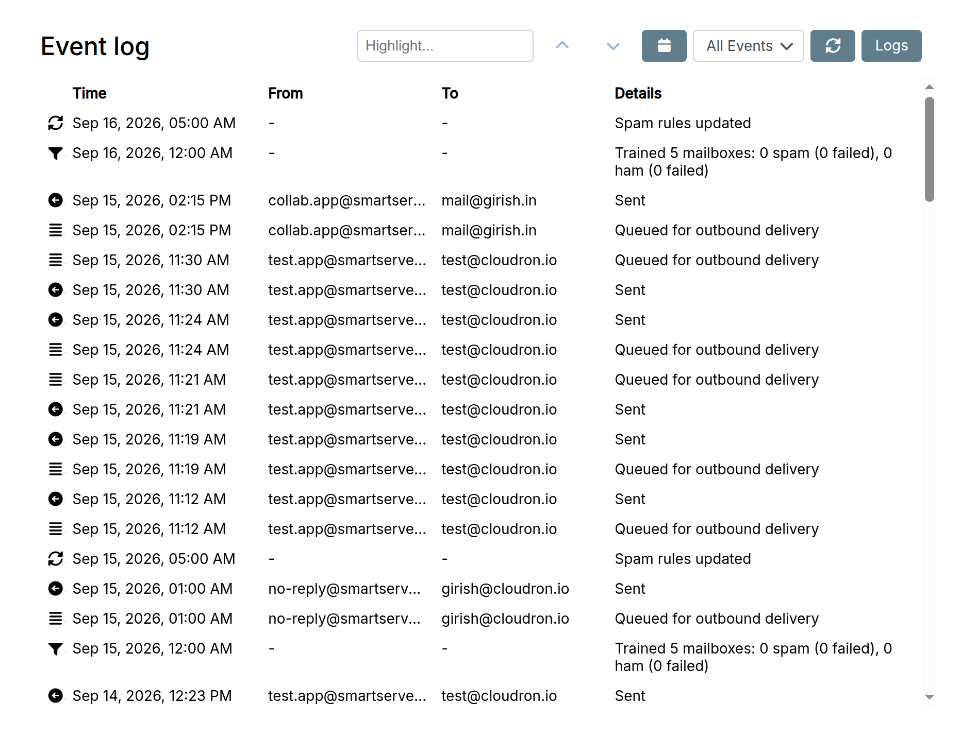Viewport: 961px width, 754px height.
Task: Click the sent arrow icon for Sep 15 11:24 AM
Action: click(x=55, y=320)
